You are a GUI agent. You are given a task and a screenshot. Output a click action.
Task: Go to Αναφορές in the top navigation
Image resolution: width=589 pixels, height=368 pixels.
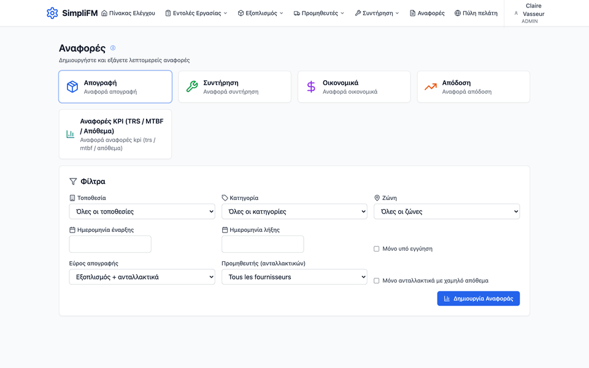[427, 13]
